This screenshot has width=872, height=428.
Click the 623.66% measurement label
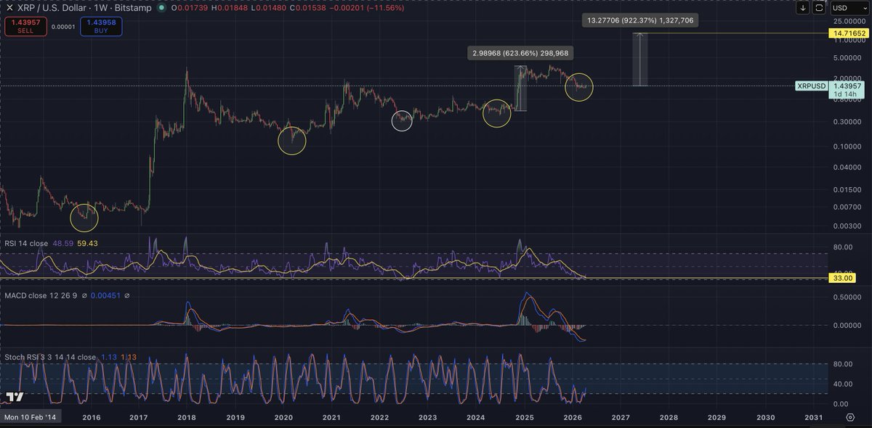520,54
